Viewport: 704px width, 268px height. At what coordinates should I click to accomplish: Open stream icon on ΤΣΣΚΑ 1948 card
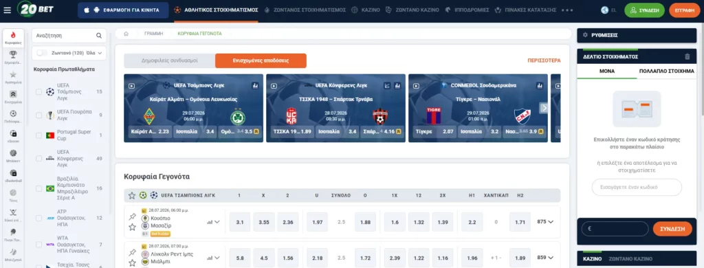(274, 85)
